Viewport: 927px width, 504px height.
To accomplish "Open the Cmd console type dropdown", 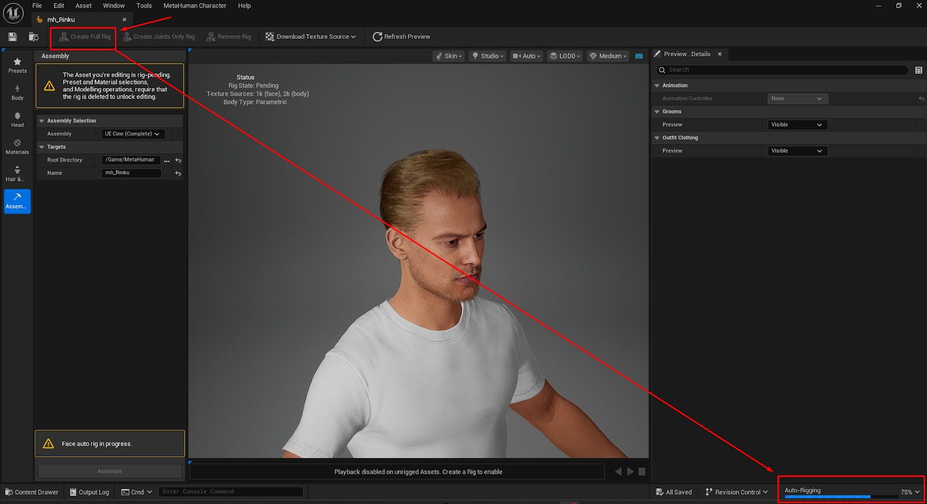I will tap(137, 492).
